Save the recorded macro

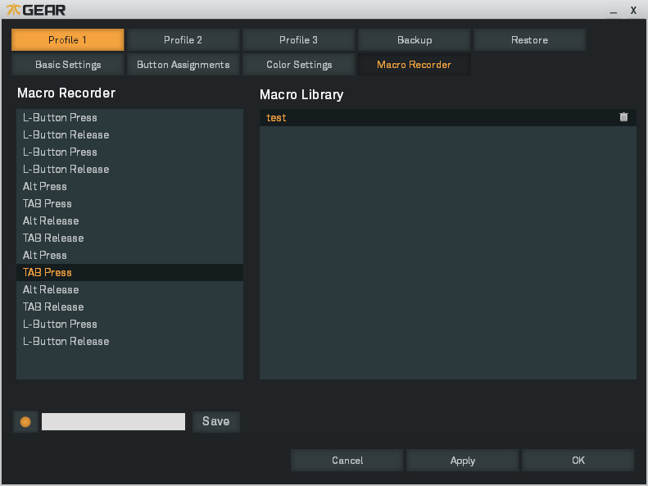215,421
